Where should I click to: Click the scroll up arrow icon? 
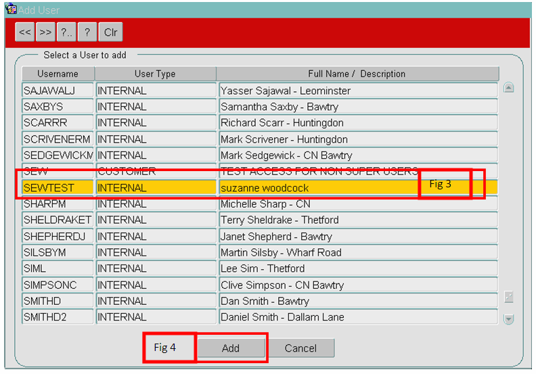point(508,87)
